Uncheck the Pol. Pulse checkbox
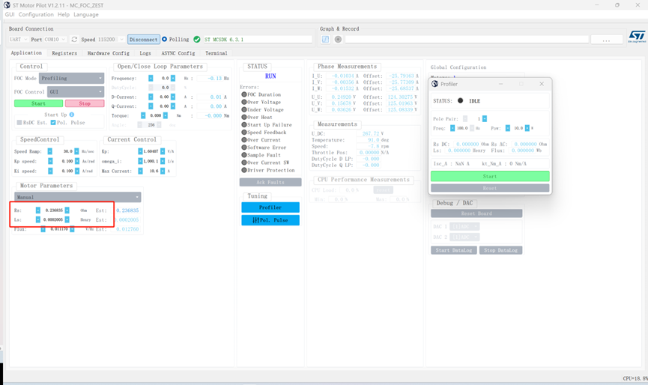Image resolution: width=648 pixels, height=385 pixels. coord(53,122)
